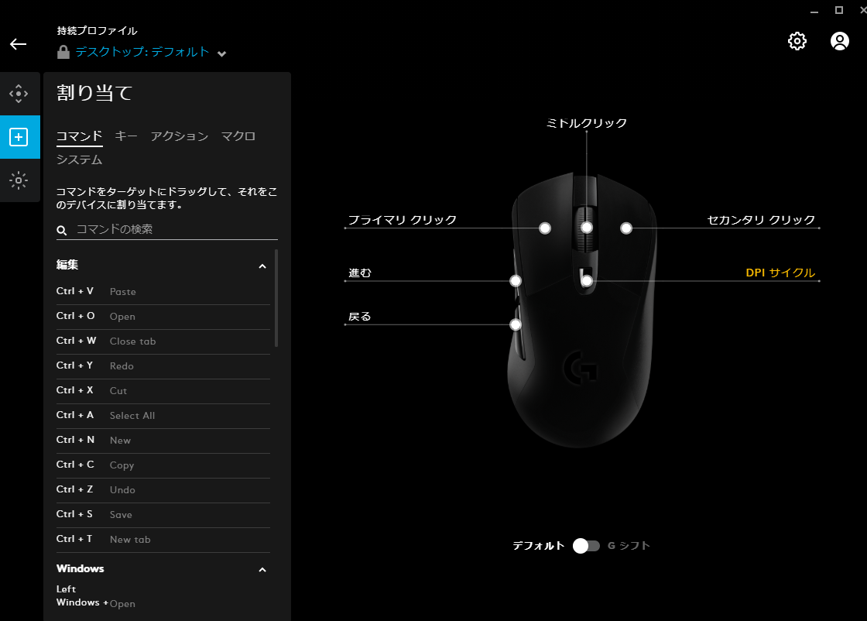This screenshot has height=621, width=867.
Task: Select the Ctrl + Y Redo command
Action: (x=163, y=366)
